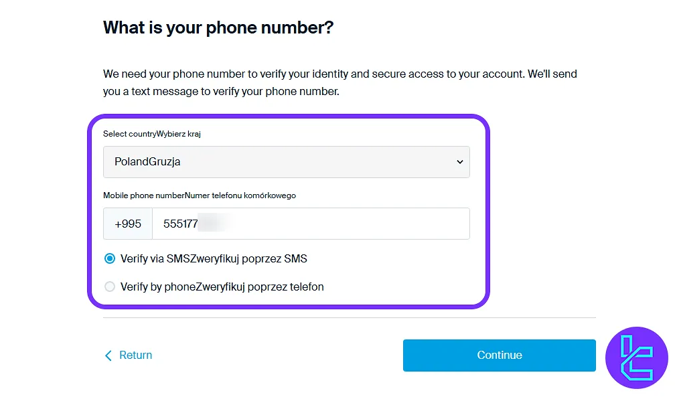Click the left chevron icon beside Return

tap(108, 355)
